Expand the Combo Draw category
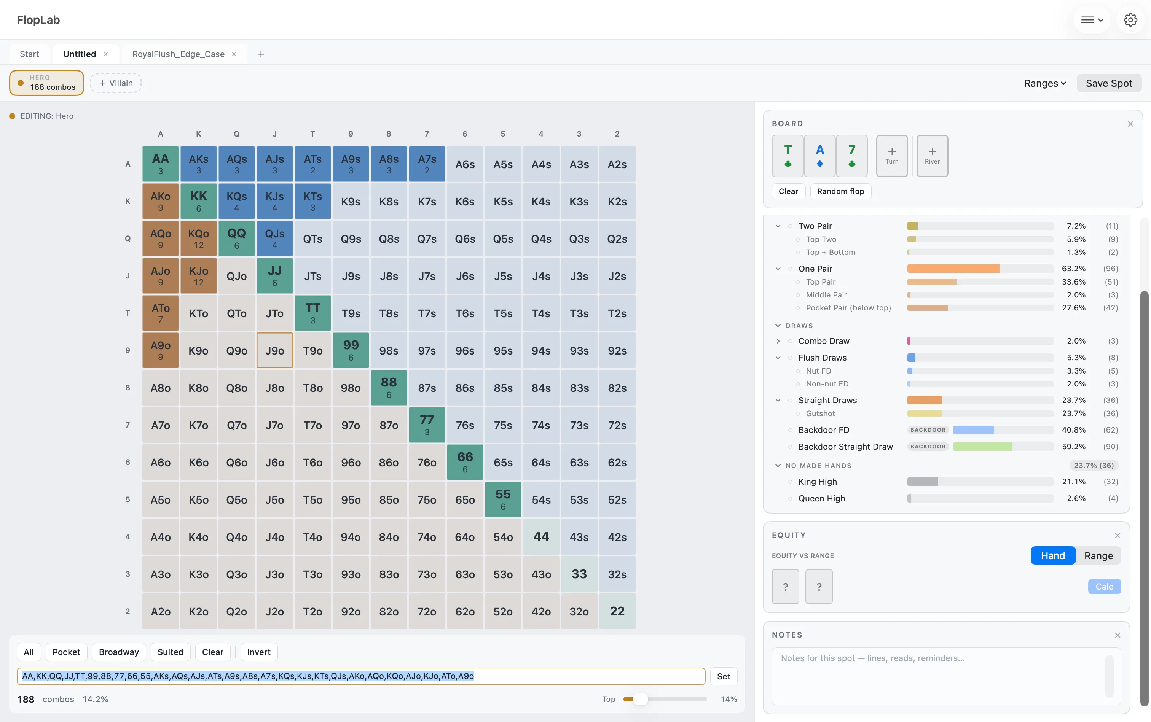This screenshot has width=1151, height=722. coord(778,341)
